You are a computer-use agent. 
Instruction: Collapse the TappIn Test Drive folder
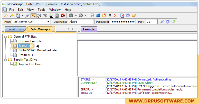[5, 60]
